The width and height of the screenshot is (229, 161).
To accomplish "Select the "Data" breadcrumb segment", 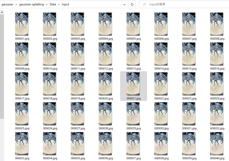I will [53, 4].
